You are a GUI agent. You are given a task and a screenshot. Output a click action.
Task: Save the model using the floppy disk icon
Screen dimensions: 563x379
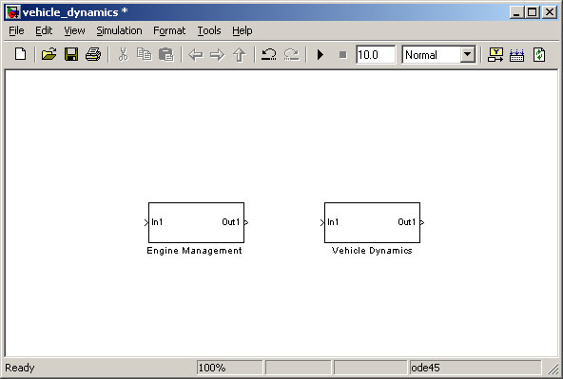click(x=71, y=54)
